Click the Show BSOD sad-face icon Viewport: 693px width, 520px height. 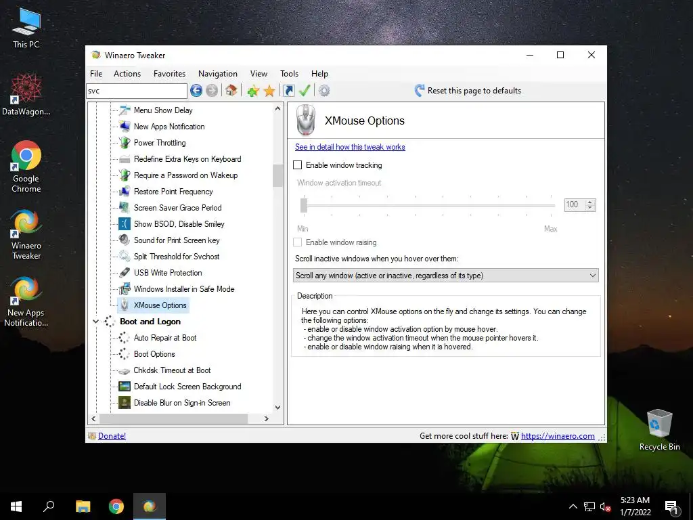pos(125,223)
